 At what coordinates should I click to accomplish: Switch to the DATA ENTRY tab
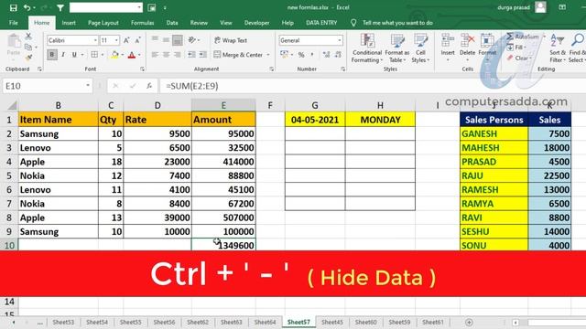pos(321,23)
